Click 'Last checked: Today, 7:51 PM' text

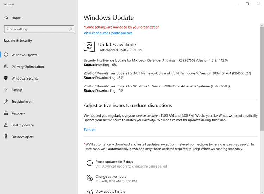tap(120, 50)
